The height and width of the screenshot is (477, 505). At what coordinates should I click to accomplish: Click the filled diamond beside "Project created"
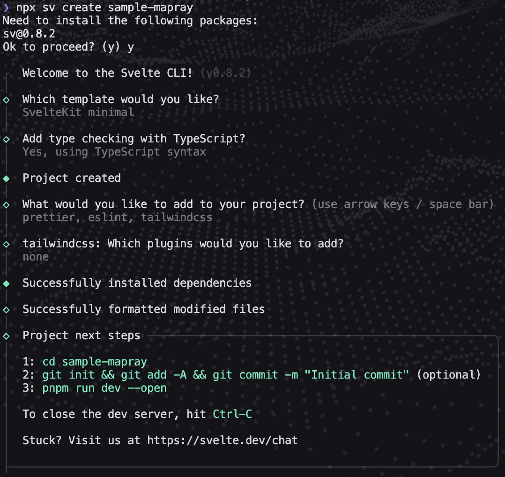[6, 179]
